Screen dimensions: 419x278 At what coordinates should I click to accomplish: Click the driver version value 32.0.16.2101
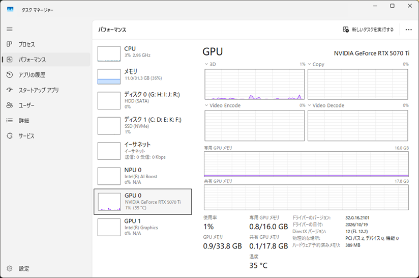coord(357,218)
